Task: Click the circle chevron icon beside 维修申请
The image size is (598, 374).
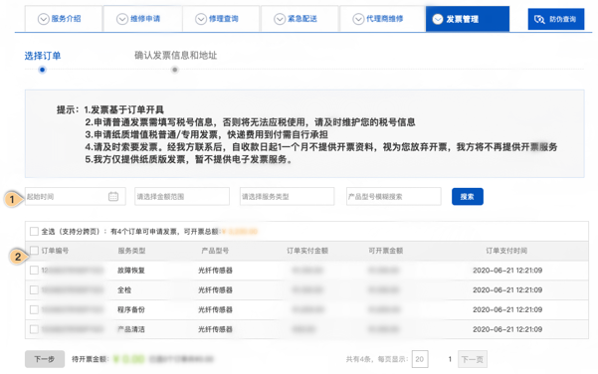Action: pyautogui.click(x=122, y=19)
